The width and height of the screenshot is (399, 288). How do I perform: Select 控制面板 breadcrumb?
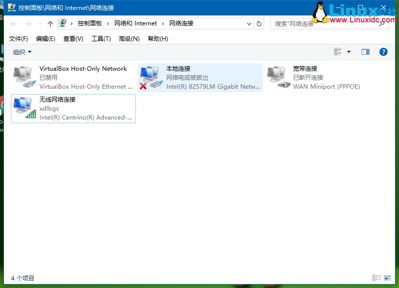[89, 23]
